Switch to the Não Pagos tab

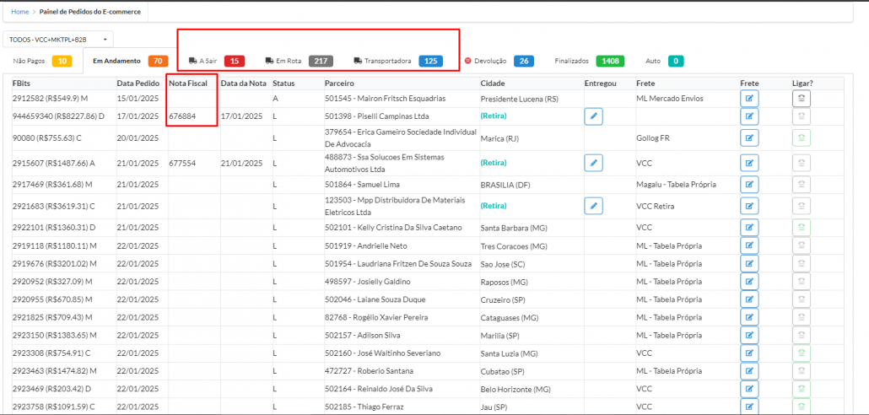click(40, 61)
